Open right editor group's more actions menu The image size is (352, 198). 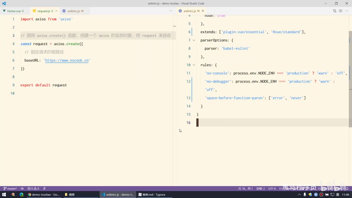(346, 11)
